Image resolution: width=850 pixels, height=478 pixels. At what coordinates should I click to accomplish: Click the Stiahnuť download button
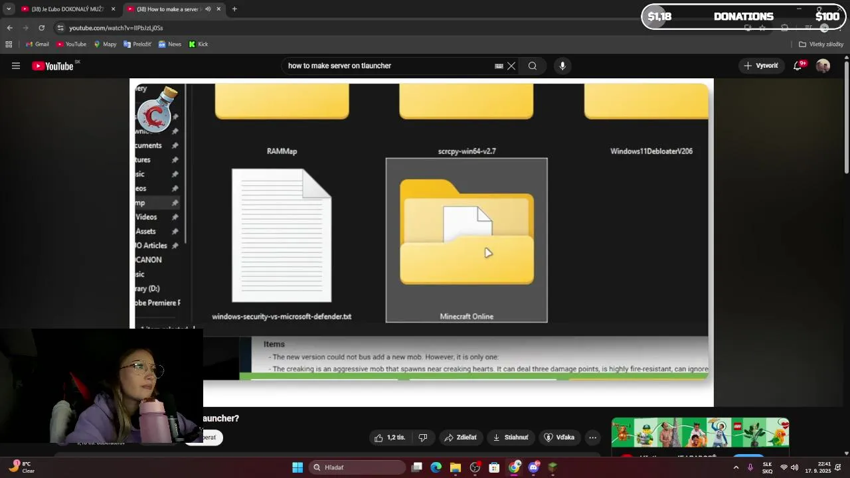pyautogui.click(x=510, y=438)
